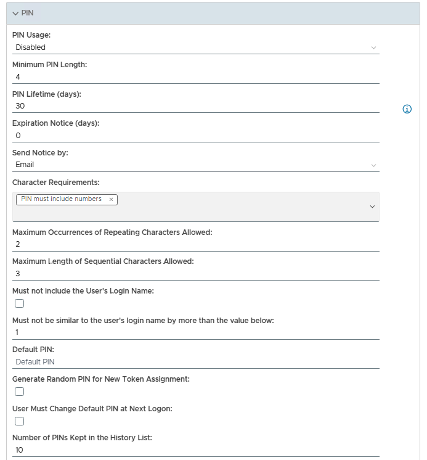The image size is (427, 460).
Task: Click the Maximum Length of Sequential Characters field
Action: pyautogui.click(x=195, y=274)
